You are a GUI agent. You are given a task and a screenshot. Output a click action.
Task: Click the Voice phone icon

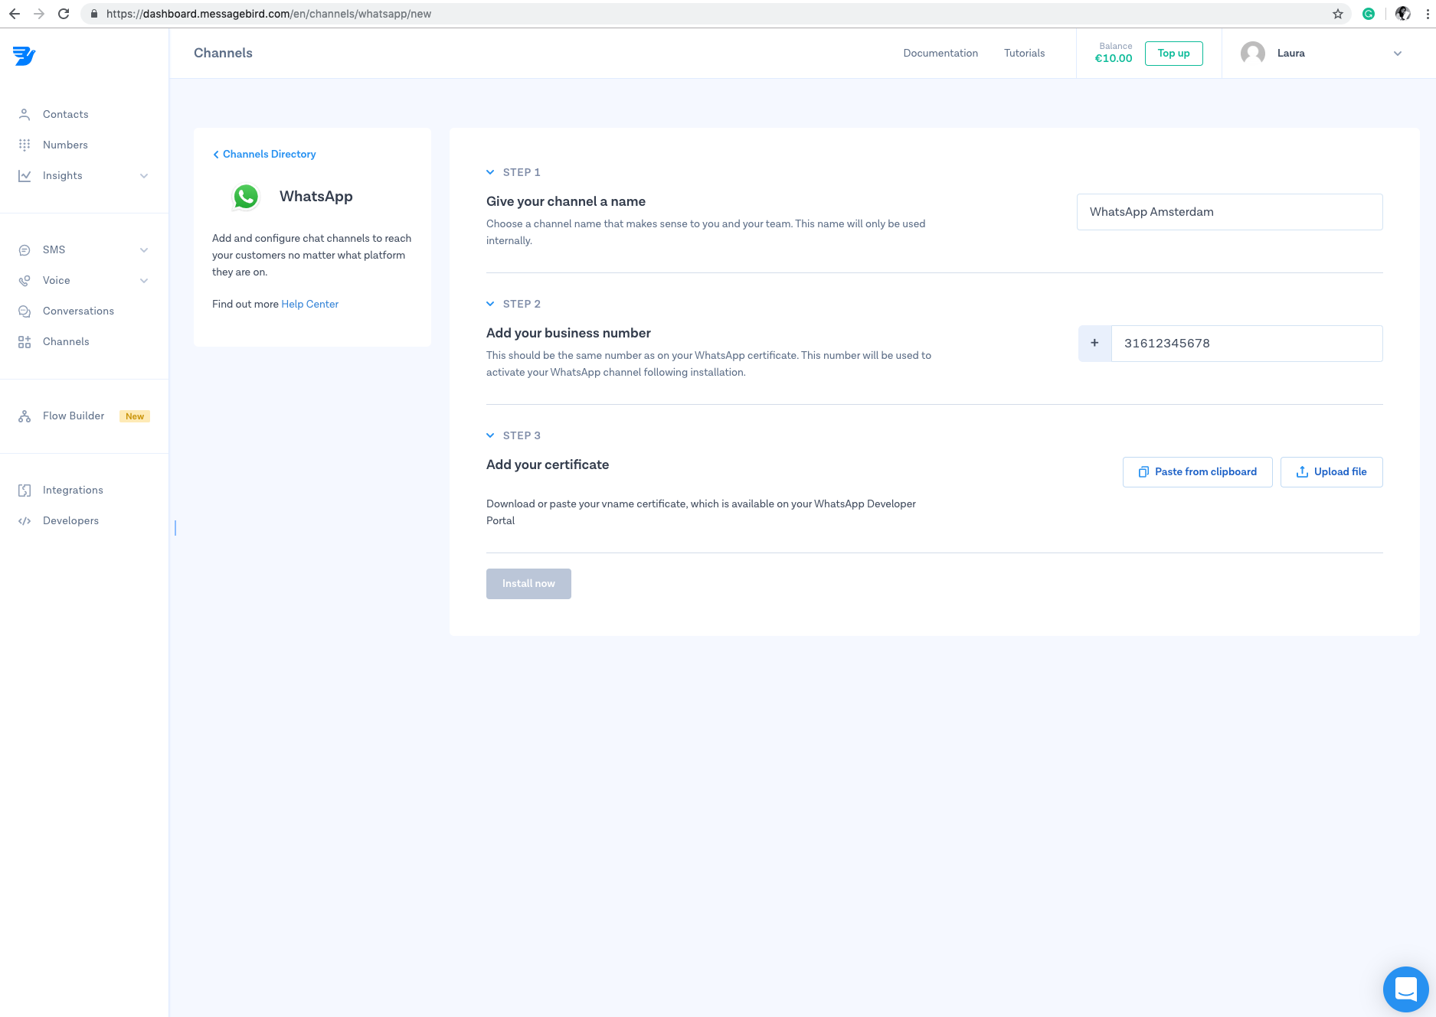(x=25, y=280)
